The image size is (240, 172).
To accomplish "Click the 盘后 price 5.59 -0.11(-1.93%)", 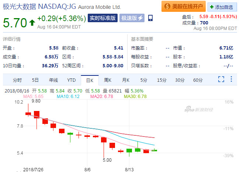I will [218, 16].
